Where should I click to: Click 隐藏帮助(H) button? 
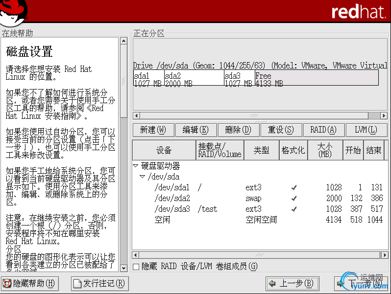pos(30,284)
